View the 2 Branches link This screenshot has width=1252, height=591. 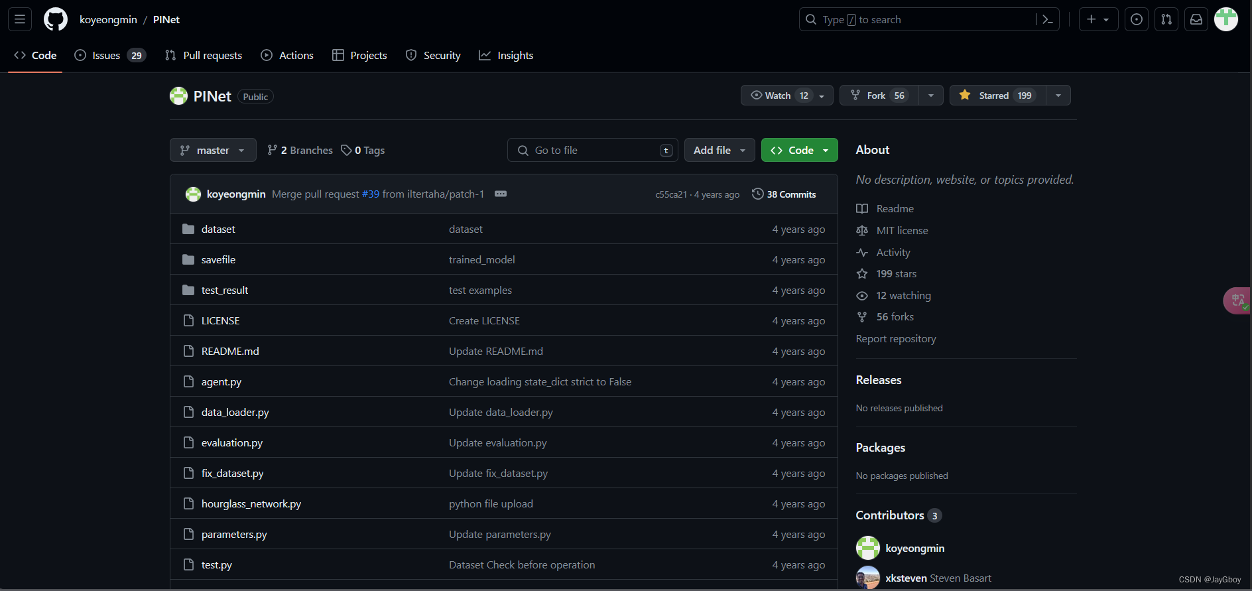(300, 151)
